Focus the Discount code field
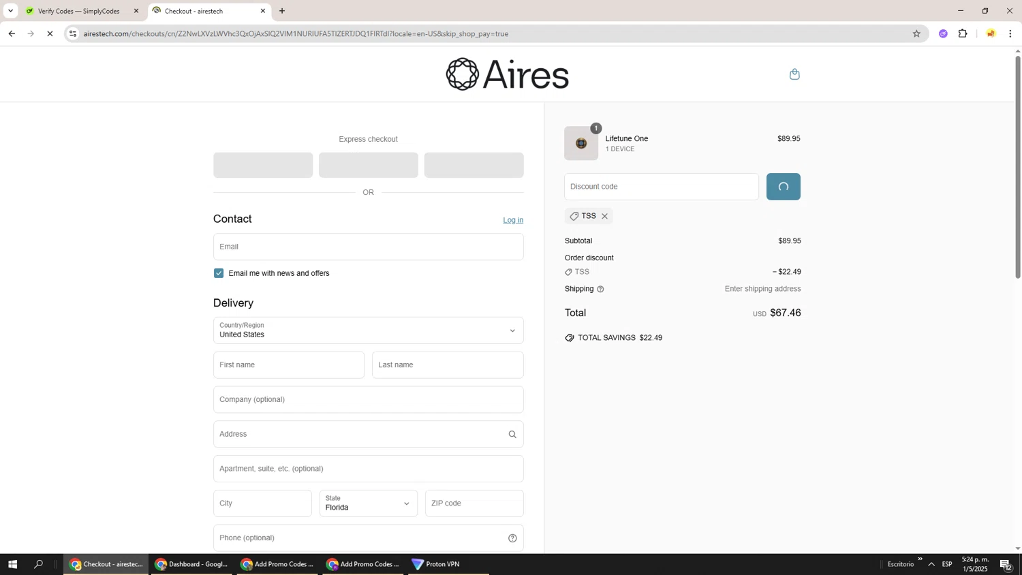The image size is (1022, 575). [x=661, y=187]
